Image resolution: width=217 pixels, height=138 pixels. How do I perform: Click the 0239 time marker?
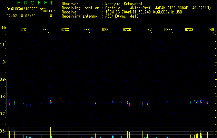click(x=189, y=29)
